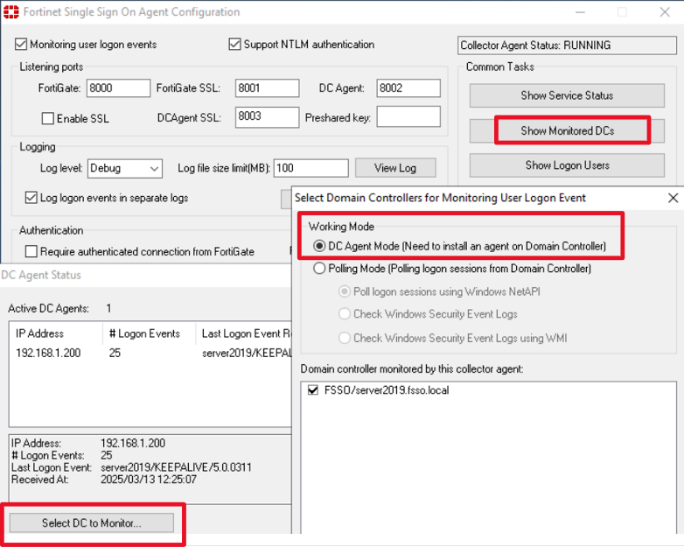Click the Log file size limit field

pos(311,168)
